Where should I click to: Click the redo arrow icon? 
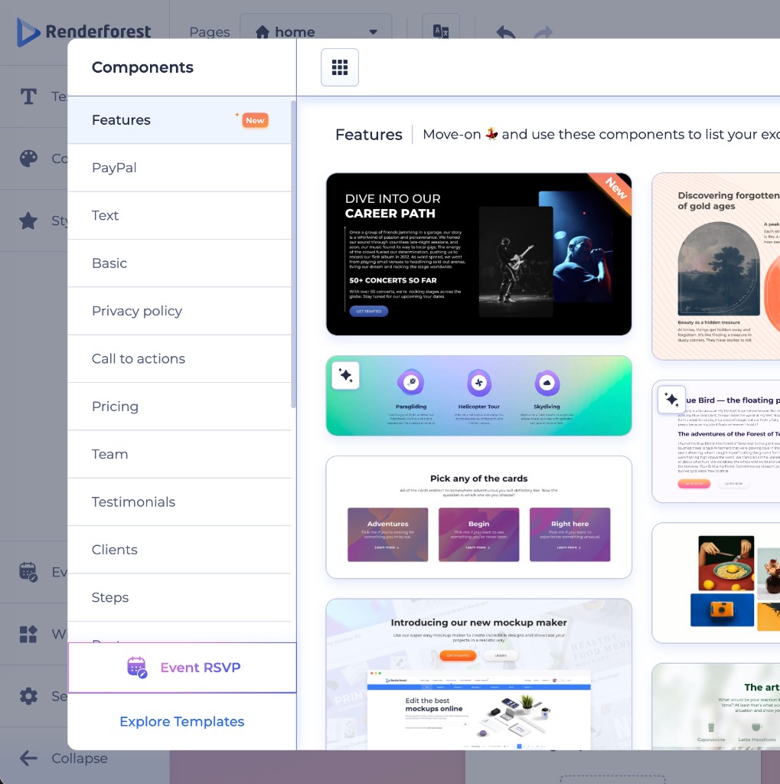coord(543,32)
